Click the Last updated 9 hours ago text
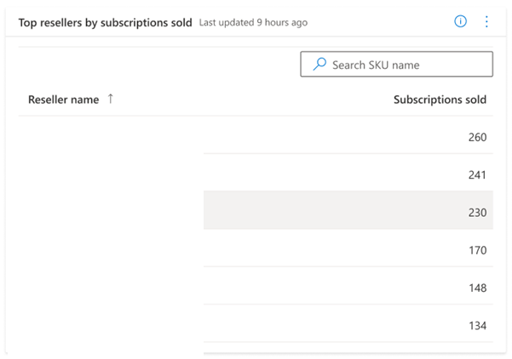The height and width of the screenshot is (359, 512). click(x=253, y=23)
